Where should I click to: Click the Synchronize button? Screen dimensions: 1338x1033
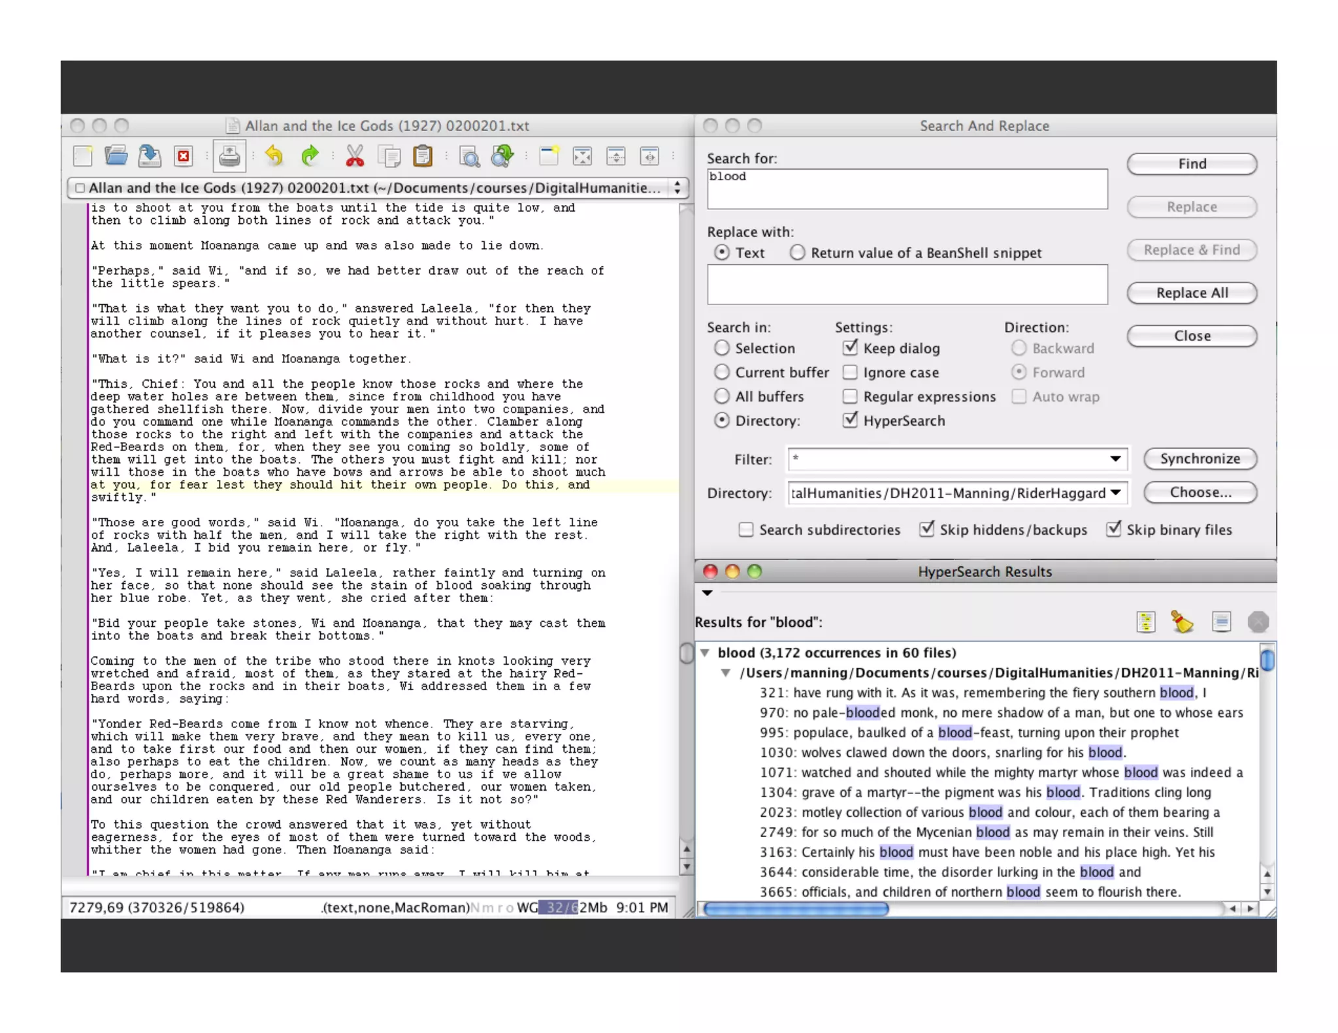[1199, 459]
